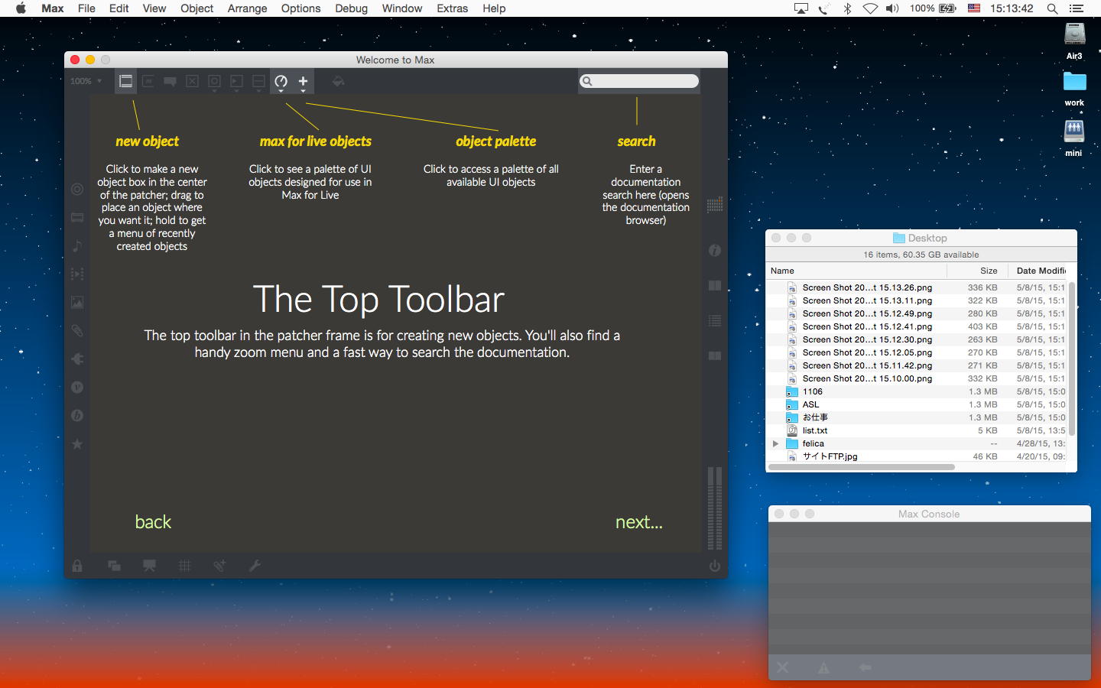The image size is (1101, 688).
Task: Click the star icon in left sidebar
Action: [x=77, y=444]
